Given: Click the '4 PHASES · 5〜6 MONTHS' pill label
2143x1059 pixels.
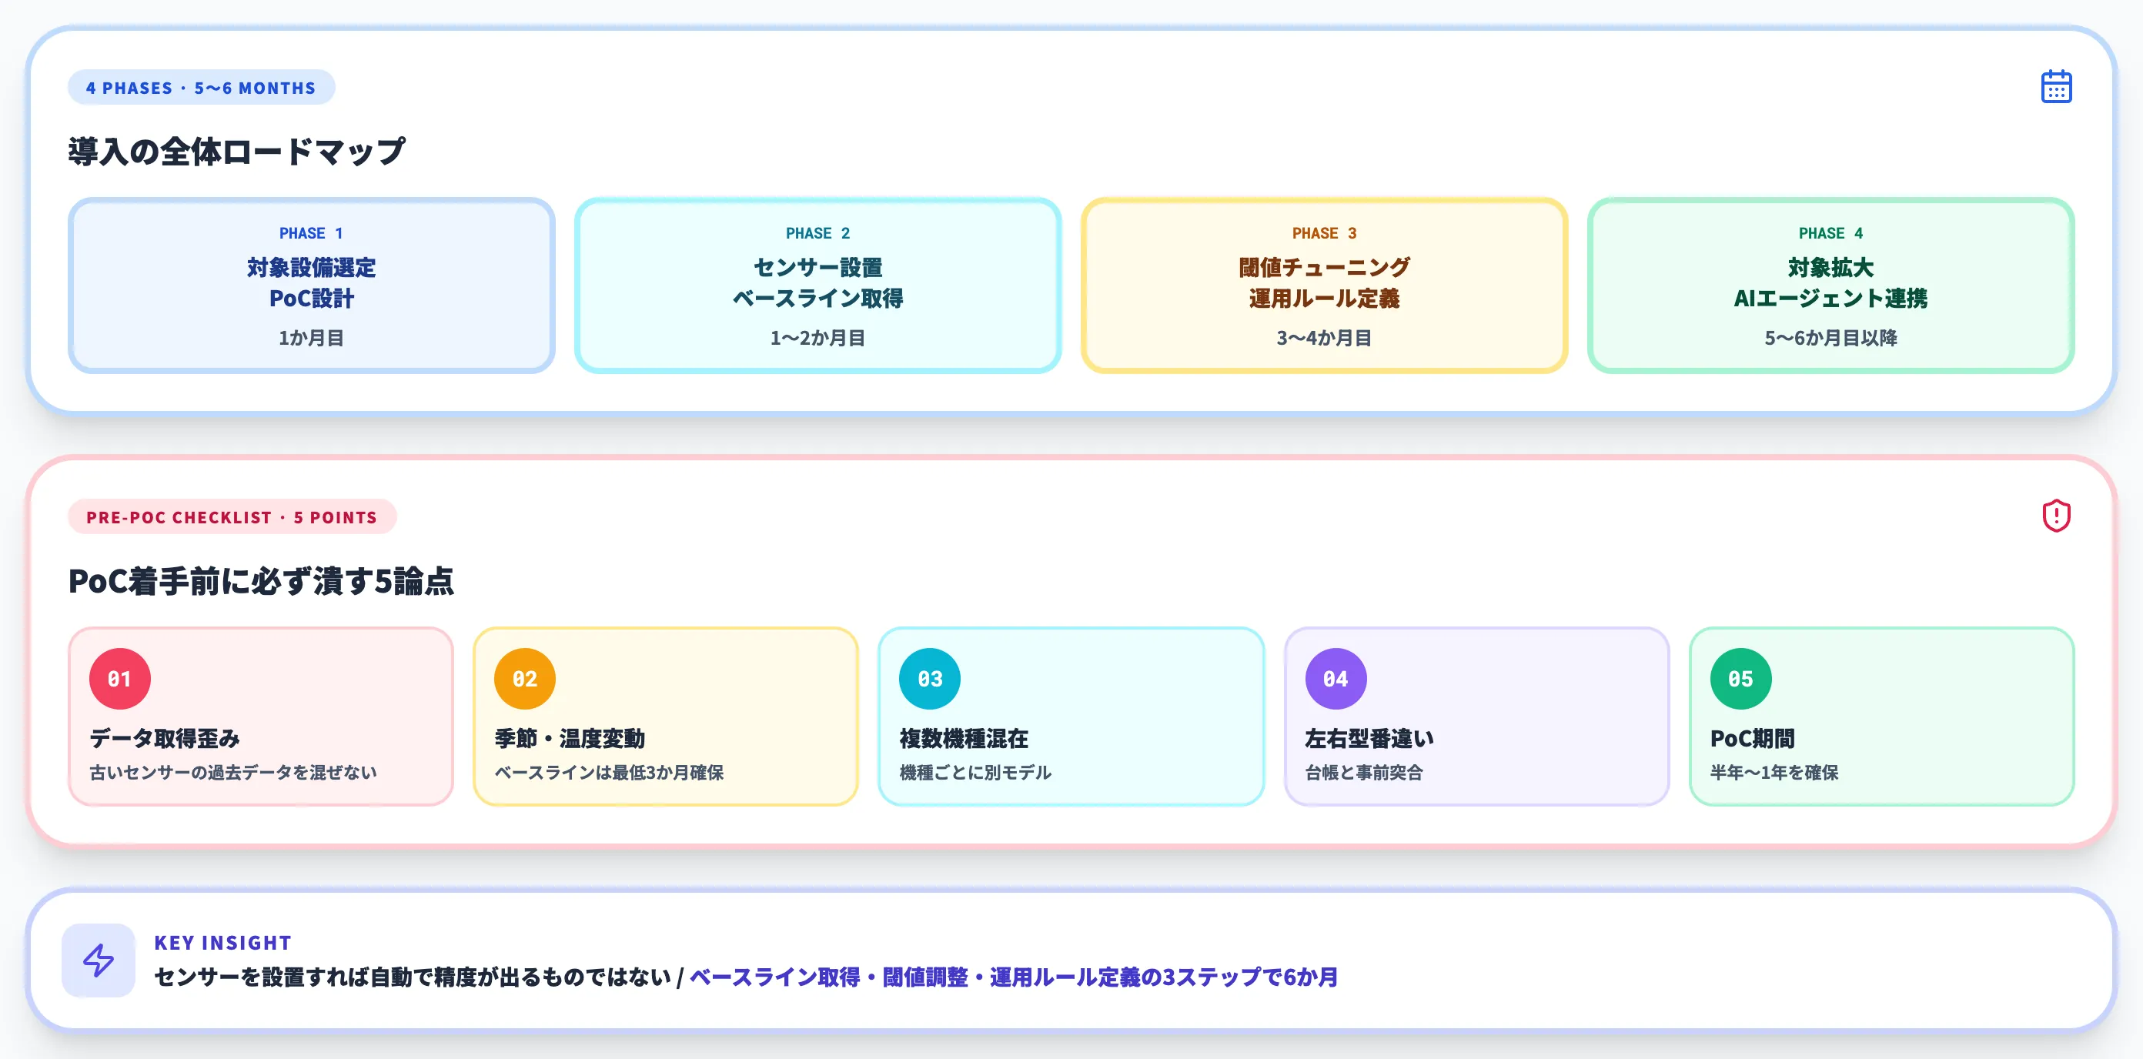Looking at the screenshot, I should tap(202, 87).
